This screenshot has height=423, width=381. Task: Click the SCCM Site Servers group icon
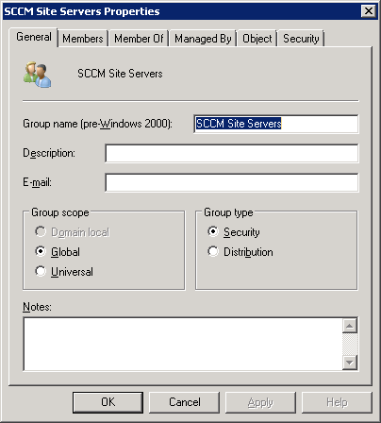tap(37, 75)
